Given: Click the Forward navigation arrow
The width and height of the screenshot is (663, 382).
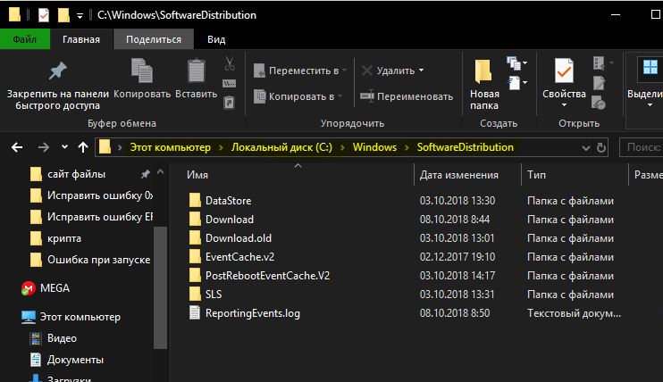Looking at the screenshot, I should coord(43,147).
